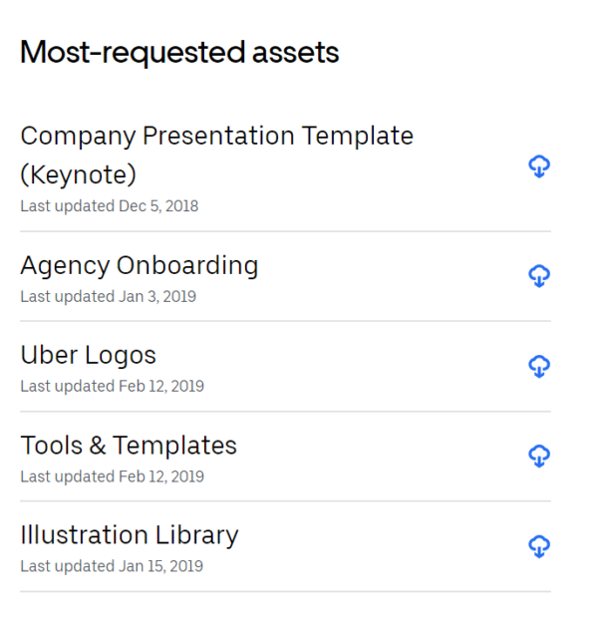
Task: Click the divider line below Illustration Library
Action: [x=285, y=592]
